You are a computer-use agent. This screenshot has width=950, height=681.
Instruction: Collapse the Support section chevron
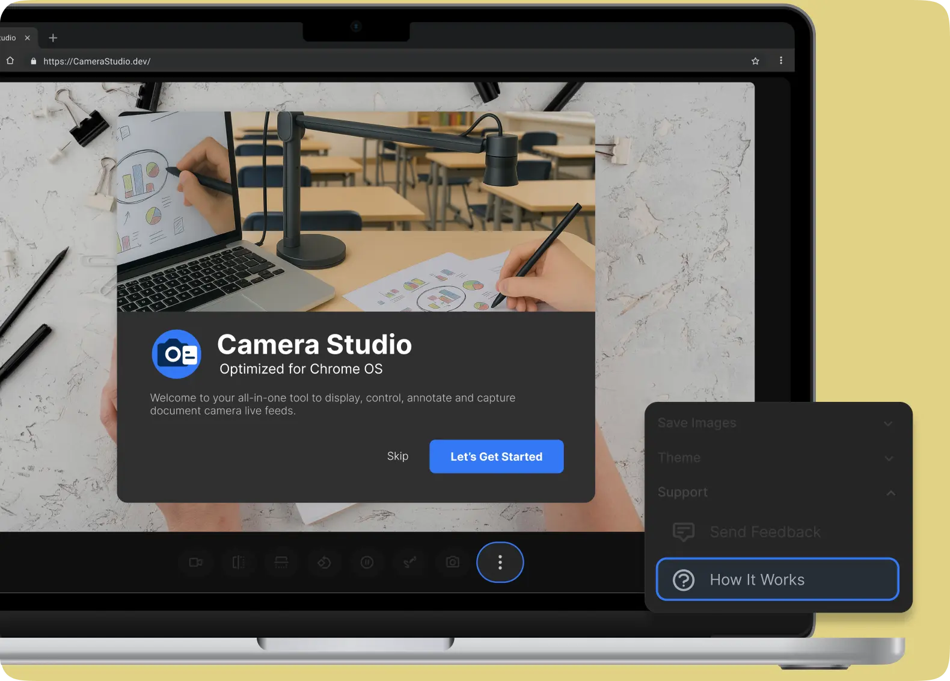pos(891,493)
